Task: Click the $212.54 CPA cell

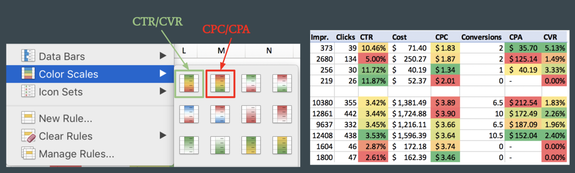Action: (x=523, y=102)
